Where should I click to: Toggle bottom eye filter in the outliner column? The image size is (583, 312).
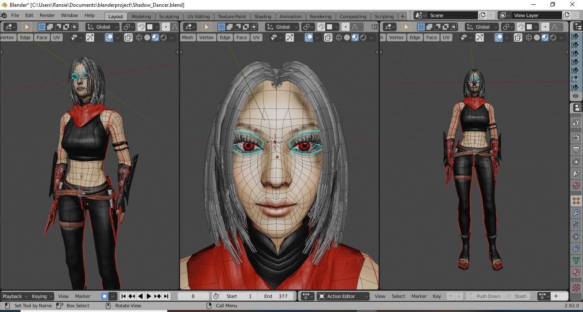pyautogui.click(x=576, y=96)
